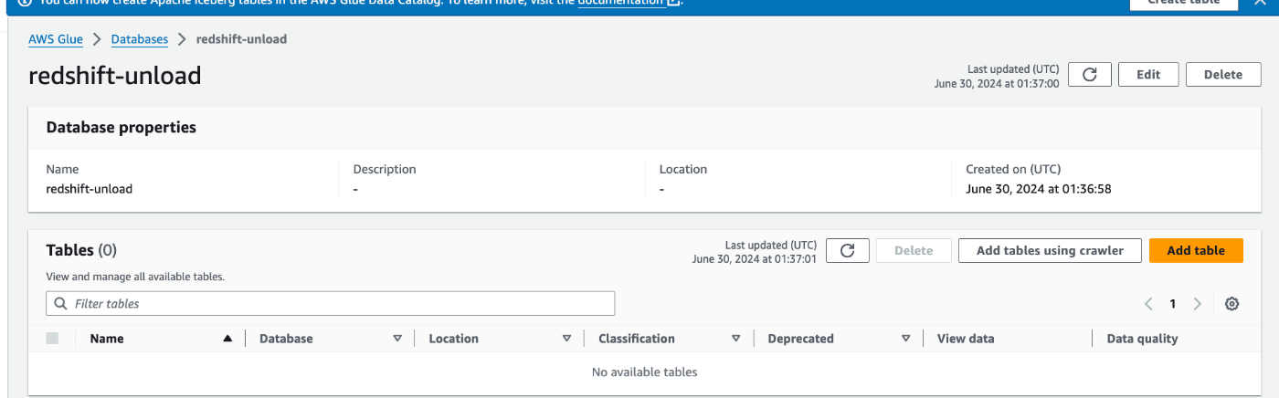Click the Tables (0) heading
The image size is (1279, 398).
point(81,250)
